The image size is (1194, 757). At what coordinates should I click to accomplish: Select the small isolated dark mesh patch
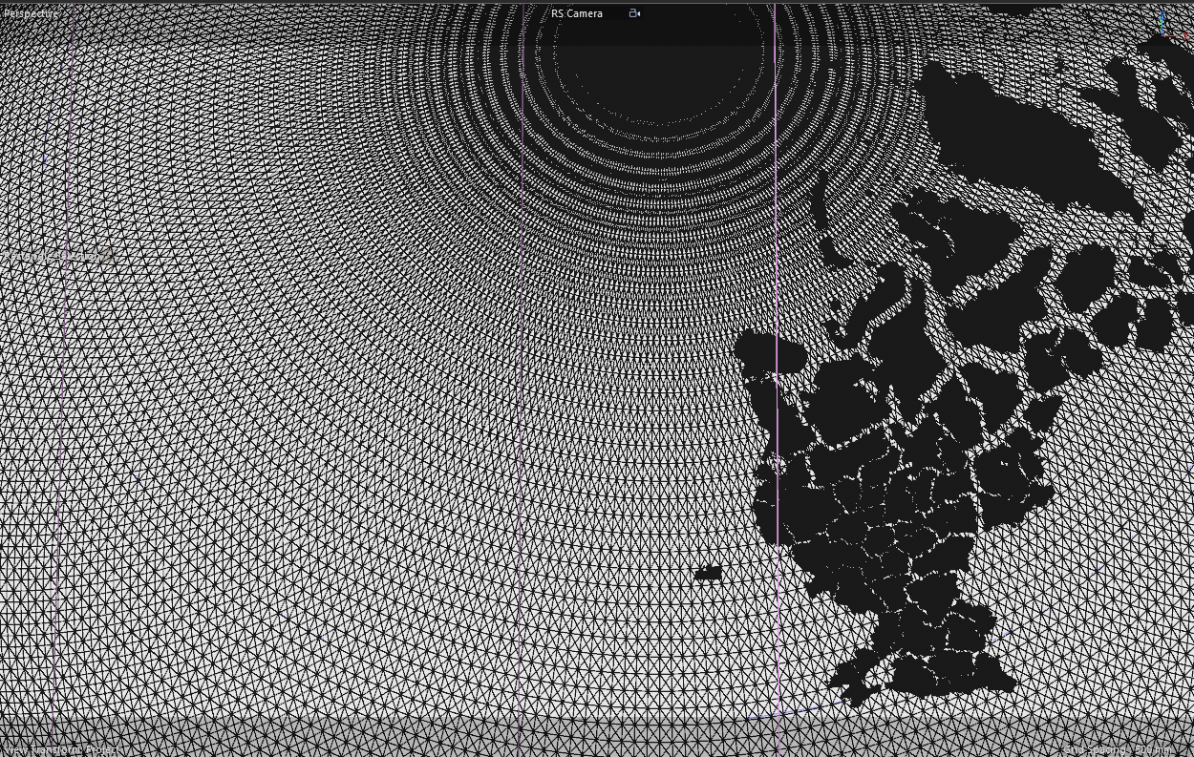click(x=708, y=573)
